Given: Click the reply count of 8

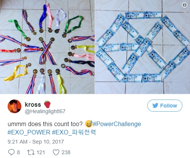Looking at the screenshot, I should point(18,152).
